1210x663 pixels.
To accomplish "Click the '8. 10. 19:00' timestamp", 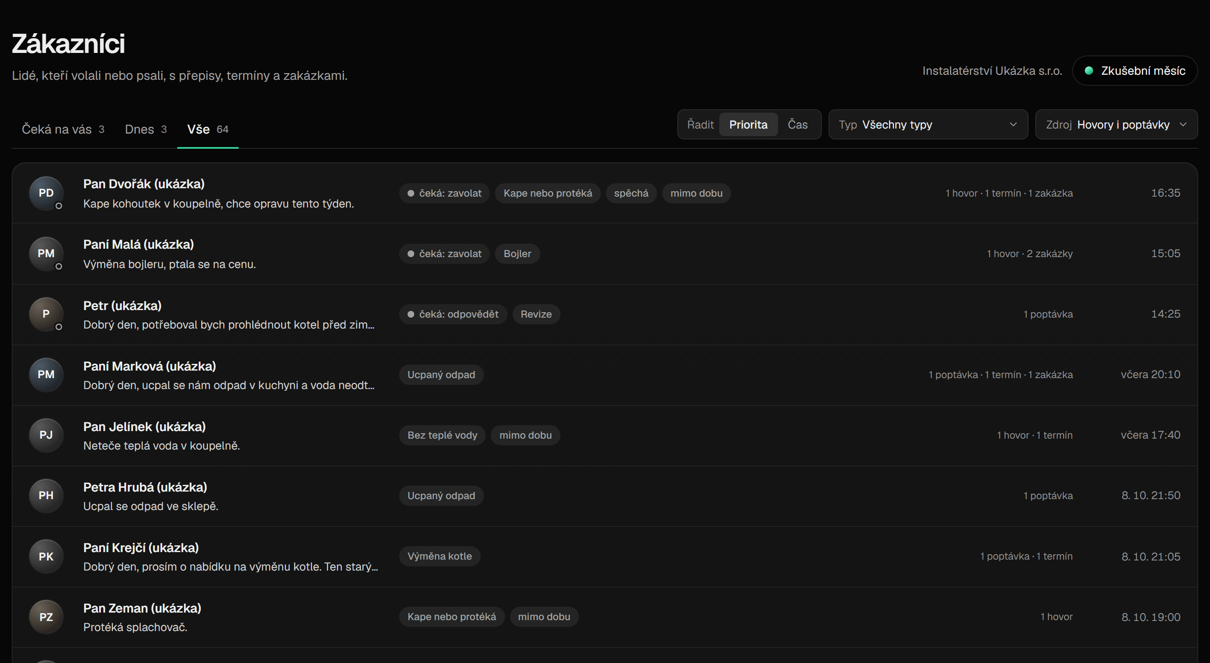I will [1151, 617].
